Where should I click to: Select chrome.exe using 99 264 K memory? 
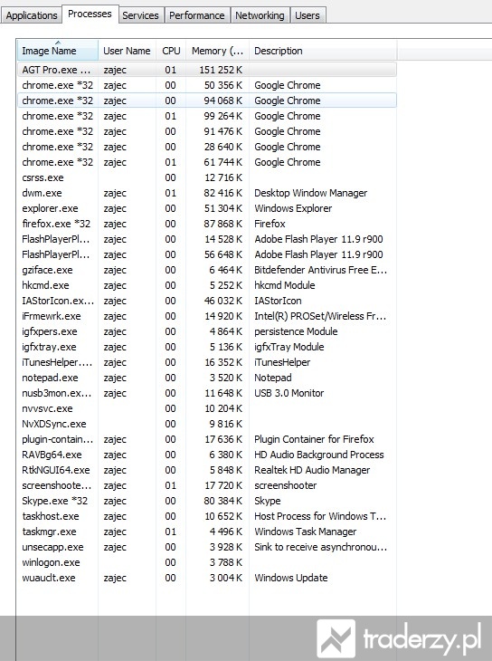207,116
